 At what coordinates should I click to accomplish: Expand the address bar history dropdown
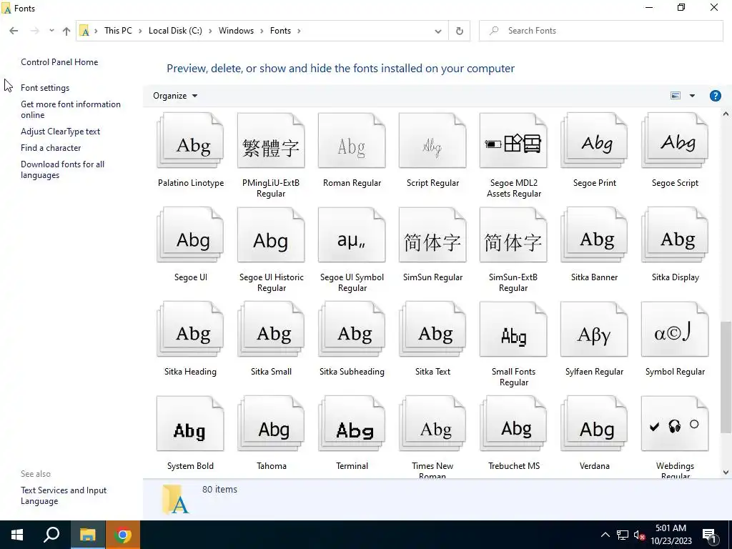click(x=438, y=31)
